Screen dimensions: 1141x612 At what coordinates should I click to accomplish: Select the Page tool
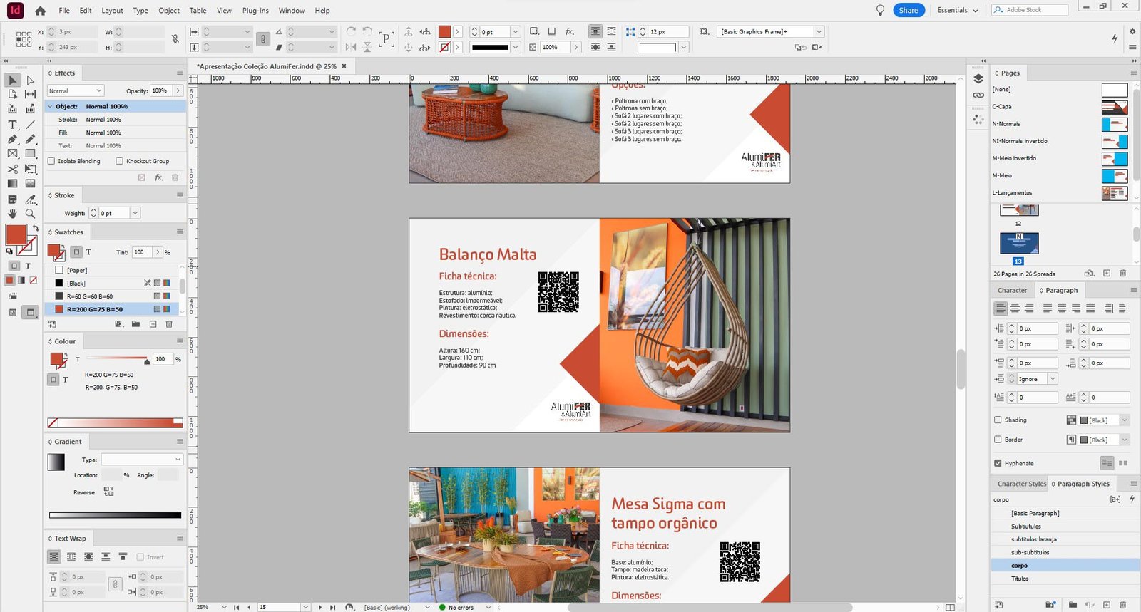tap(13, 94)
